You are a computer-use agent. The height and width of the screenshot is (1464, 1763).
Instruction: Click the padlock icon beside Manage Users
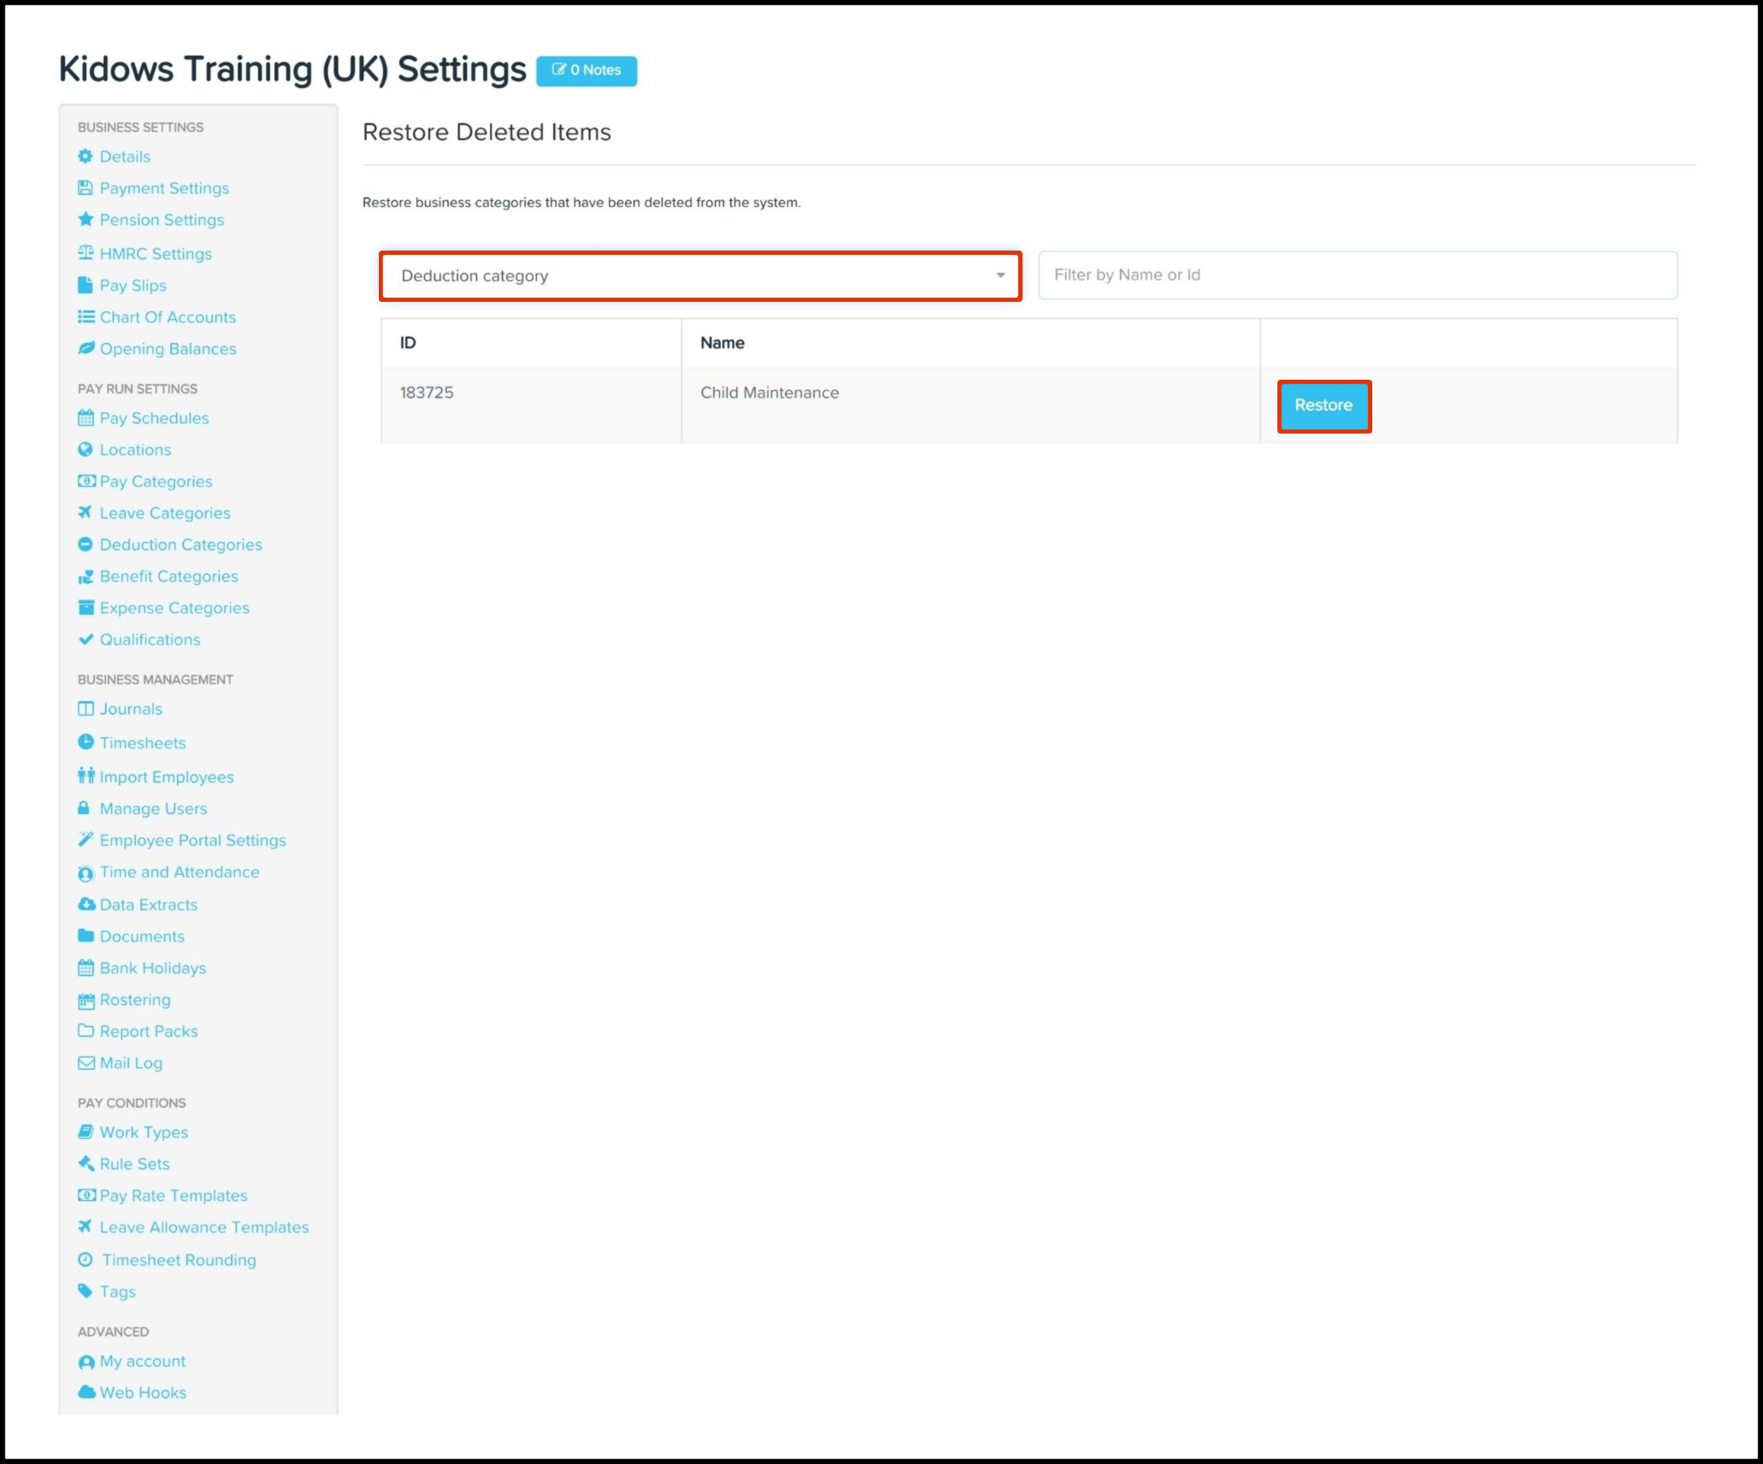click(84, 808)
